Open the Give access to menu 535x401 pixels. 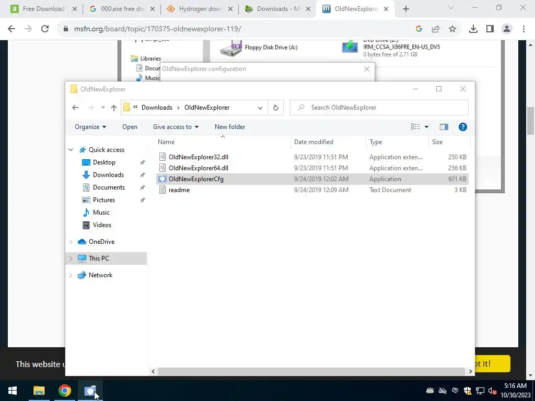(x=176, y=127)
